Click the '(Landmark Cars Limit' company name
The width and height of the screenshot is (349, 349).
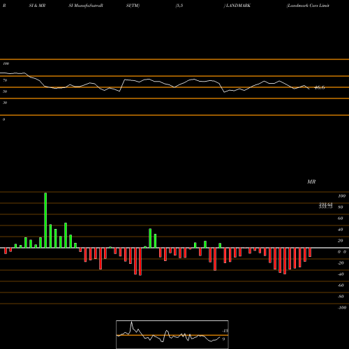point(308,6)
